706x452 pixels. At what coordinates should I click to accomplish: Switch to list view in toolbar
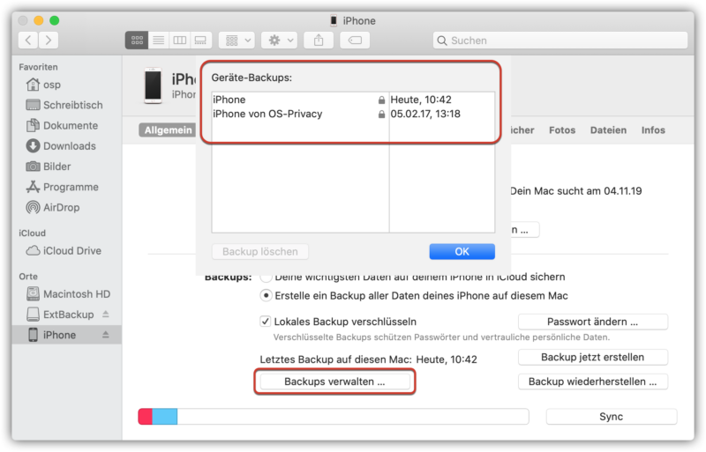(x=159, y=41)
